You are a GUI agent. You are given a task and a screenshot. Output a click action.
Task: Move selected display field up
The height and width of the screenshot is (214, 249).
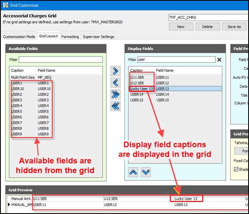pyautogui.click(x=134, y=172)
